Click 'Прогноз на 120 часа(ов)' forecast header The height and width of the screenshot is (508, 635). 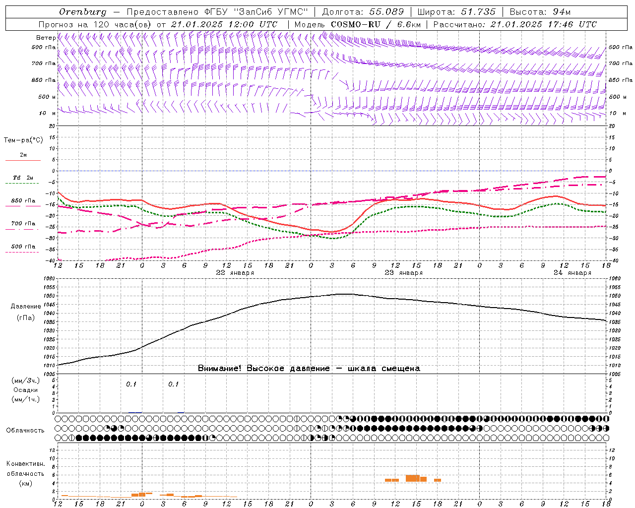tap(95, 24)
